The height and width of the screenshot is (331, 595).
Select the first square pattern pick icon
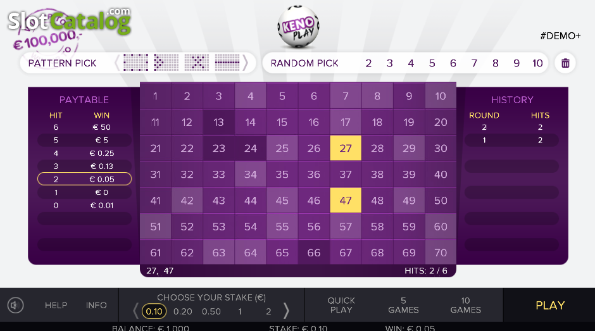135,63
